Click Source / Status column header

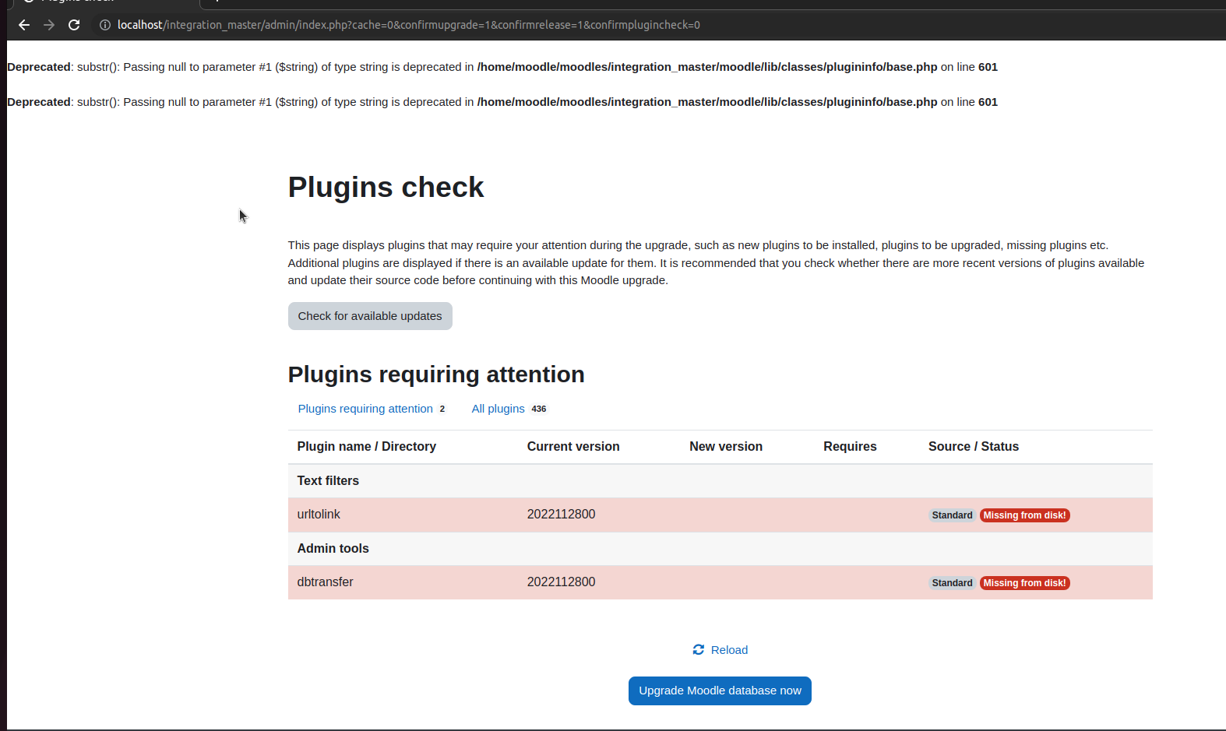tap(974, 447)
